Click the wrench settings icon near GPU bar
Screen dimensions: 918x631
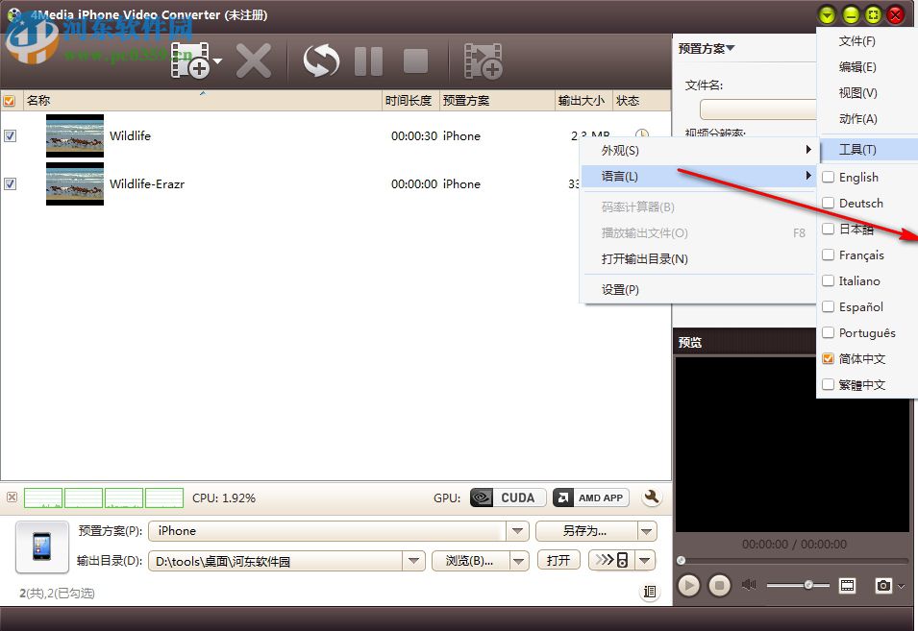coord(651,498)
